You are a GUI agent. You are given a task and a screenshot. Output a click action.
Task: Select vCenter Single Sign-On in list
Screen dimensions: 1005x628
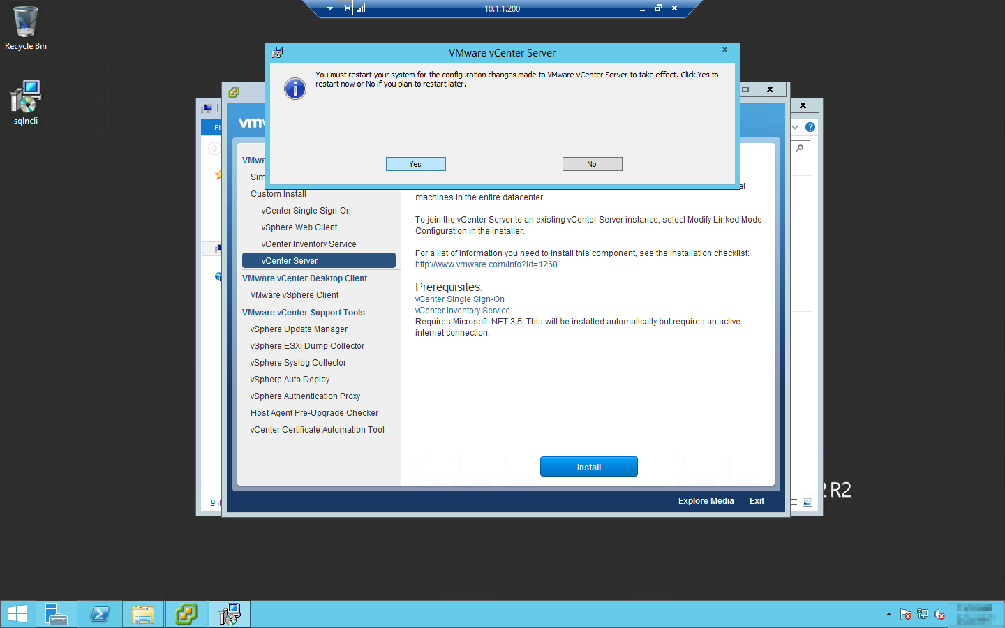coord(306,211)
